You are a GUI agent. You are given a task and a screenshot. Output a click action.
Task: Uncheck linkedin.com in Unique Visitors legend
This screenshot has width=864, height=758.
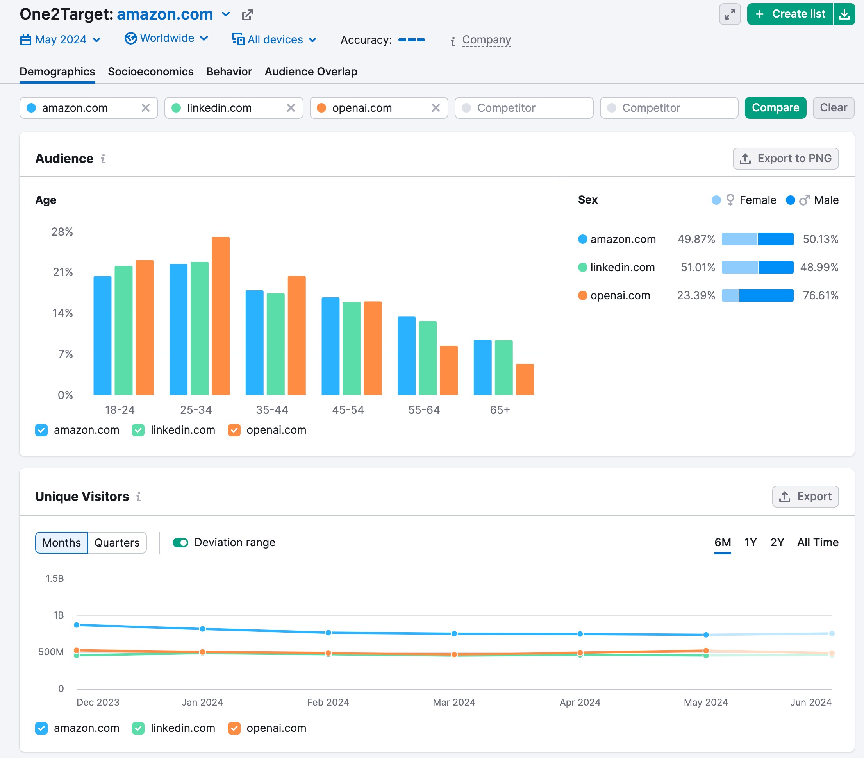click(x=138, y=728)
